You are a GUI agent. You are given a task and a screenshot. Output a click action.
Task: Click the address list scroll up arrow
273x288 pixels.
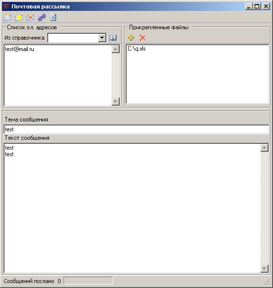[116, 49]
